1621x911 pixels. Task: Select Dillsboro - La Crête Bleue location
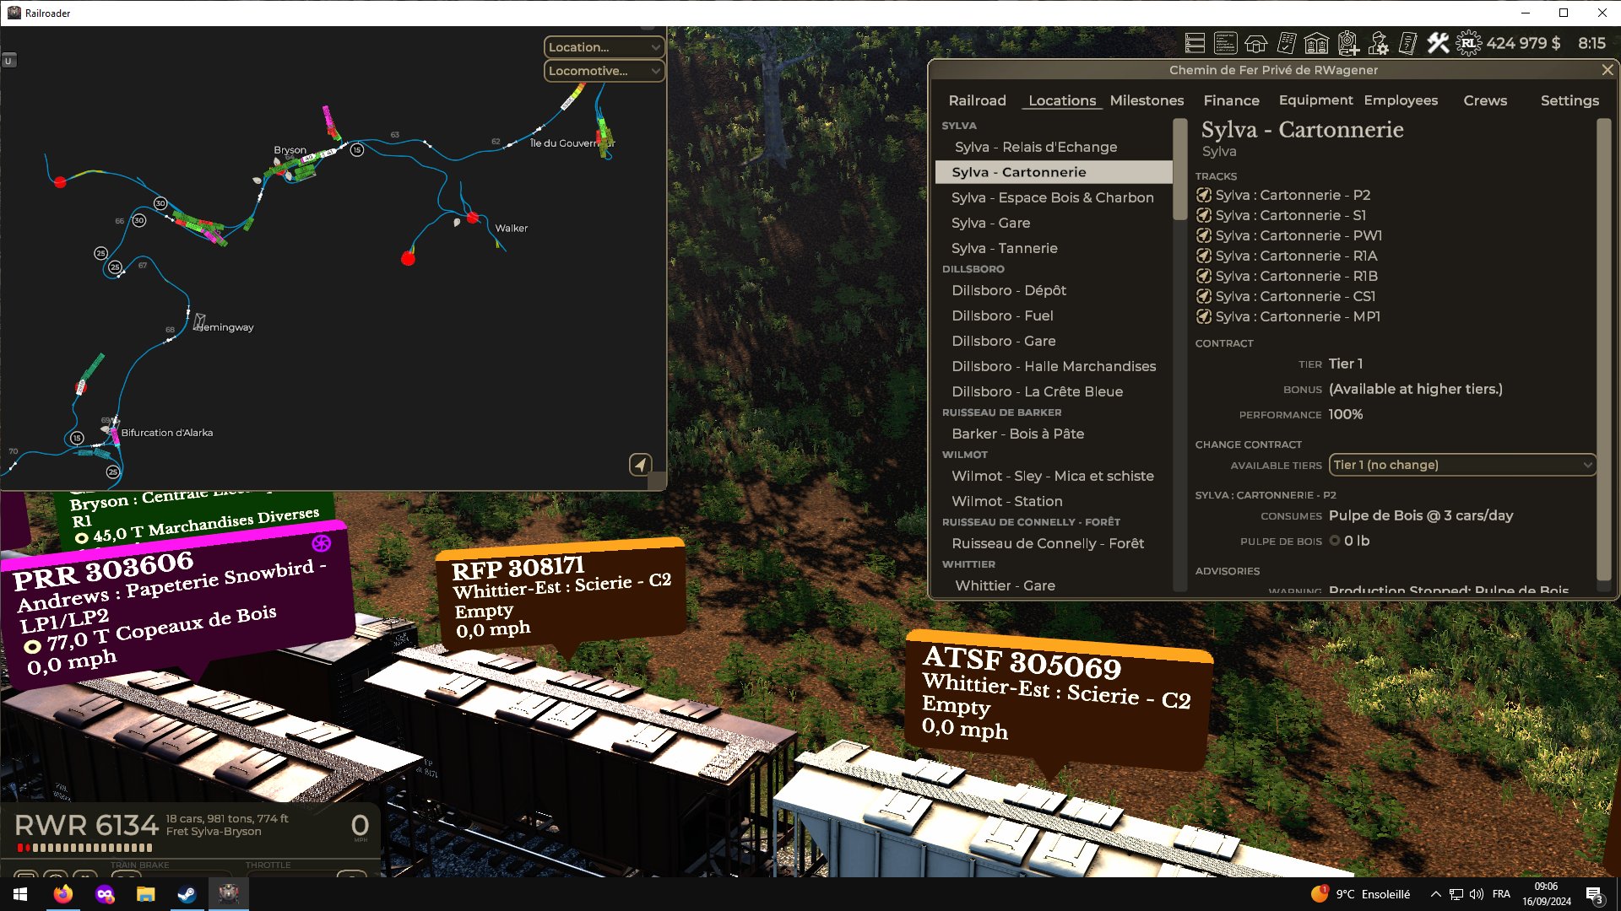tap(1053, 391)
